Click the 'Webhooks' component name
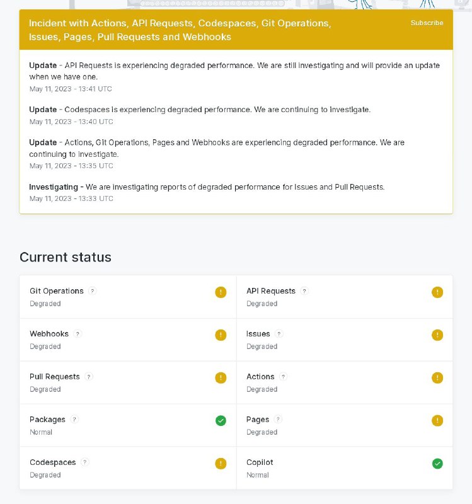Viewport: 472px width, 504px height. (x=49, y=334)
